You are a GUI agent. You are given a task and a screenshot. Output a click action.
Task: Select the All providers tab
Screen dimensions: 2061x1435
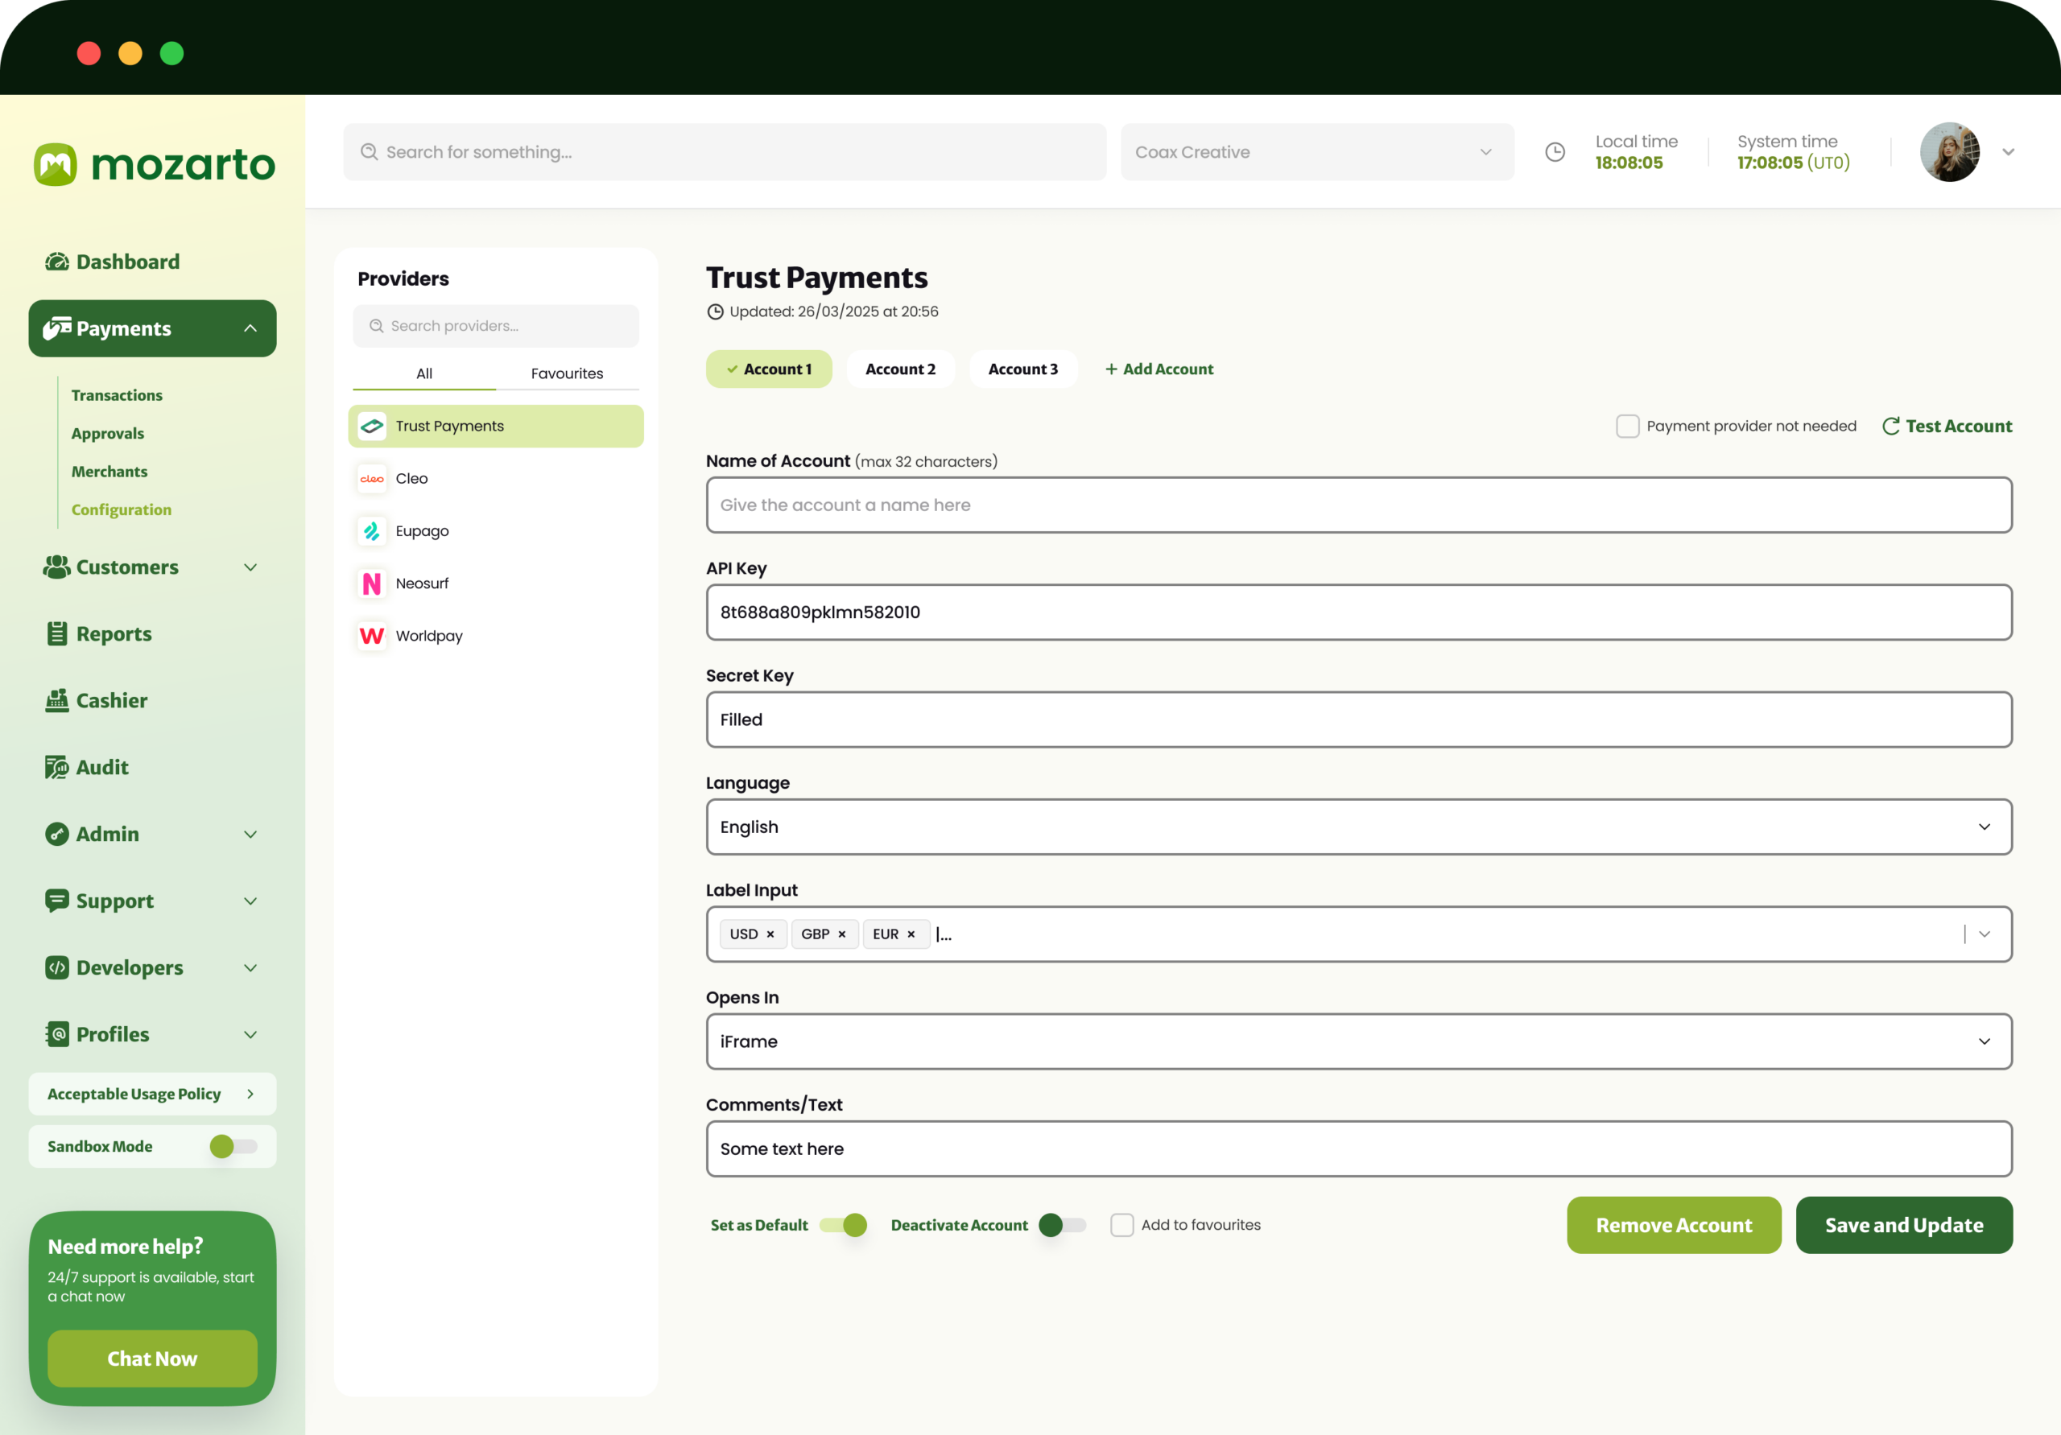point(423,373)
